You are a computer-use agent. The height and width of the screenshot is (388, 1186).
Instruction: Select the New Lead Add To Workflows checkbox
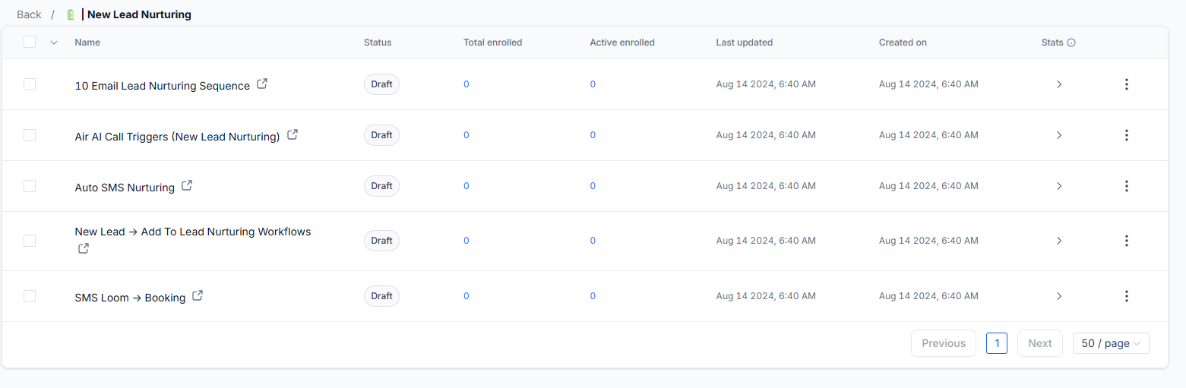(30, 241)
